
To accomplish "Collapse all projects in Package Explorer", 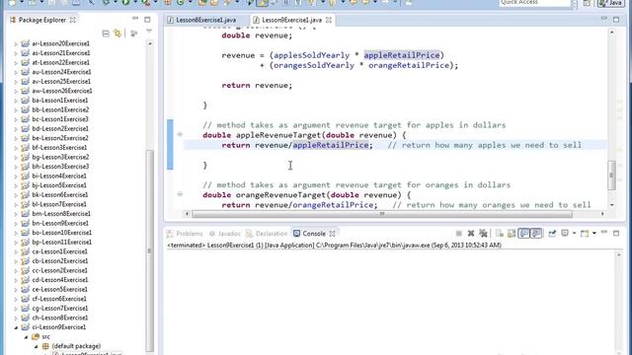I will (106, 34).
